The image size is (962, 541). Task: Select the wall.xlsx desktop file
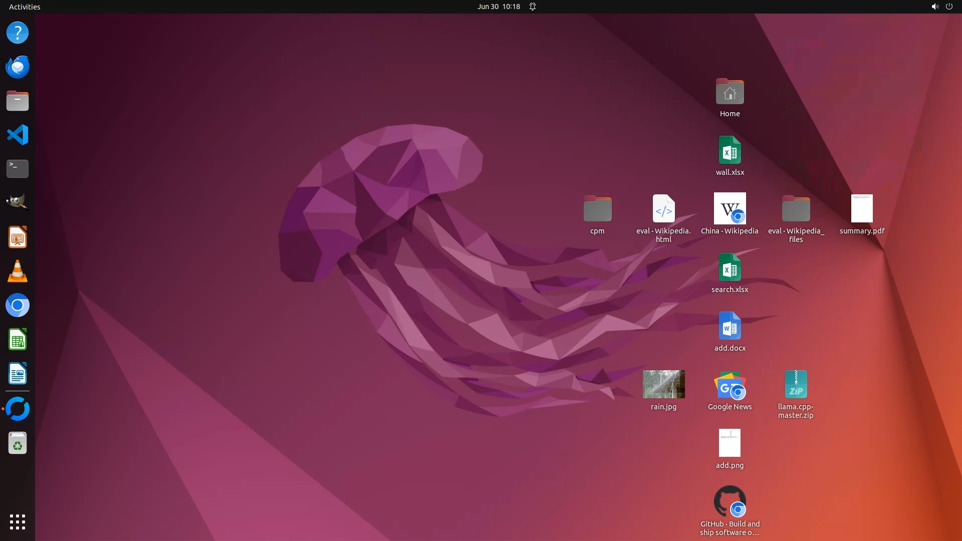tap(730, 150)
